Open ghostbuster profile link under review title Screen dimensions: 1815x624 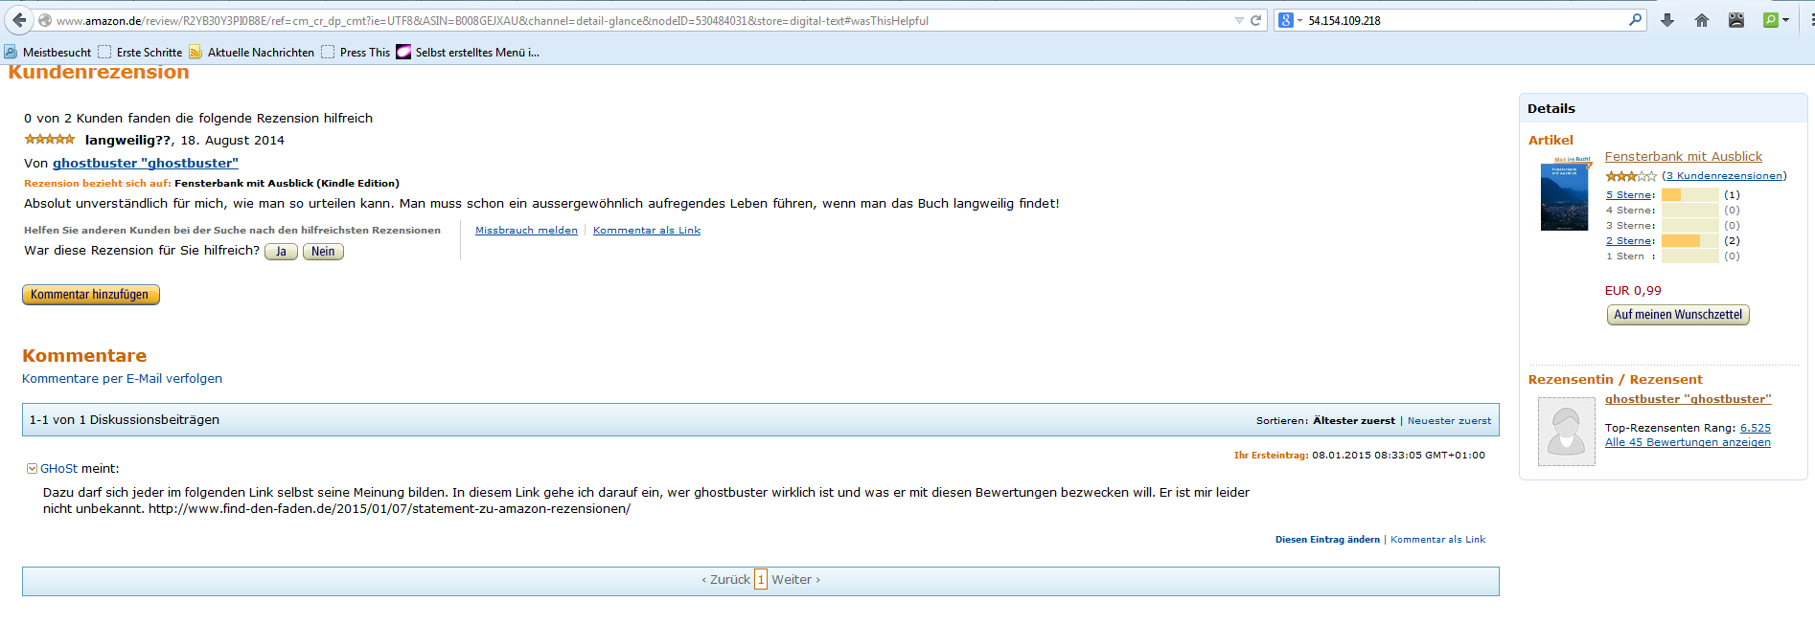pyautogui.click(x=146, y=164)
